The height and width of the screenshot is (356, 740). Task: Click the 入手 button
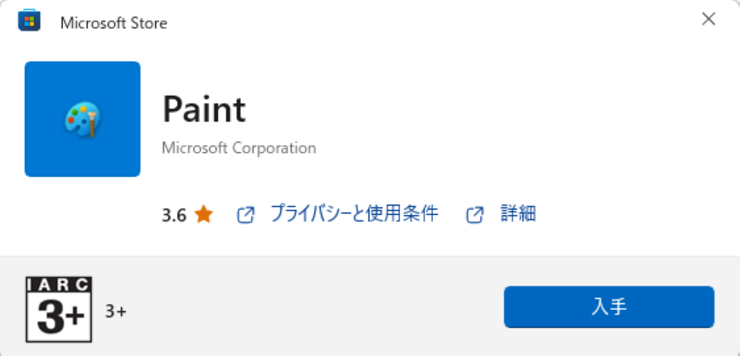pyautogui.click(x=609, y=307)
